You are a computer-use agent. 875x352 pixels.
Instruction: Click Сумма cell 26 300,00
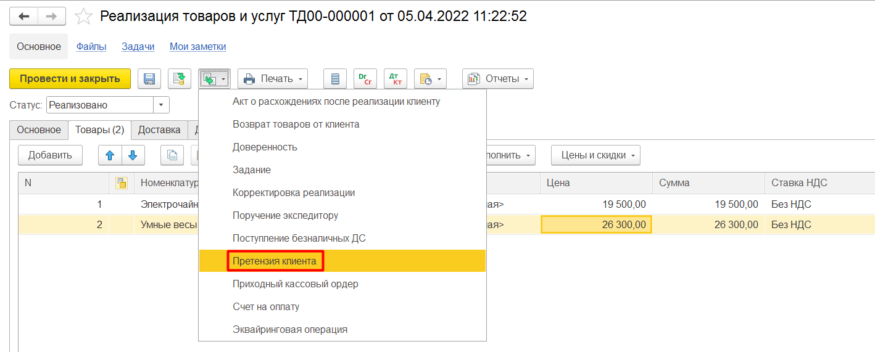click(708, 224)
